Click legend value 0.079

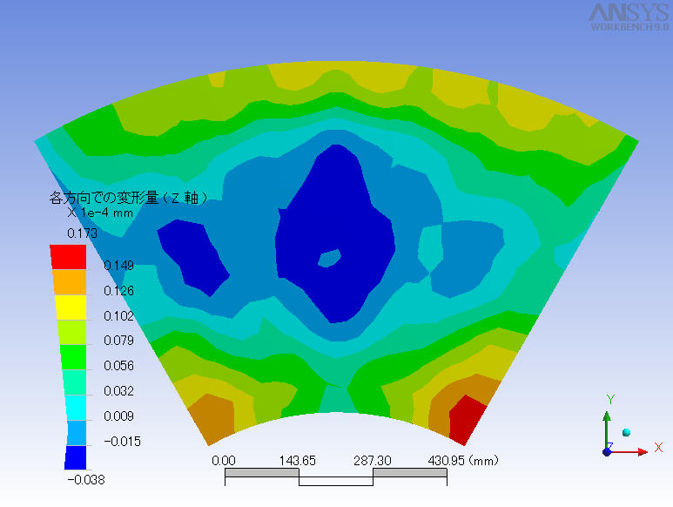click(118, 341)
